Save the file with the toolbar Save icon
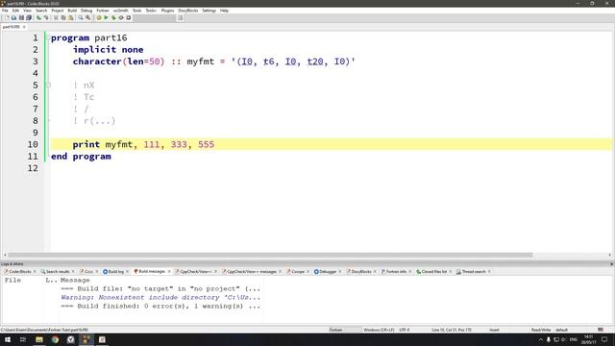Screen dimensions: 615x346 [x=21, y=18]
